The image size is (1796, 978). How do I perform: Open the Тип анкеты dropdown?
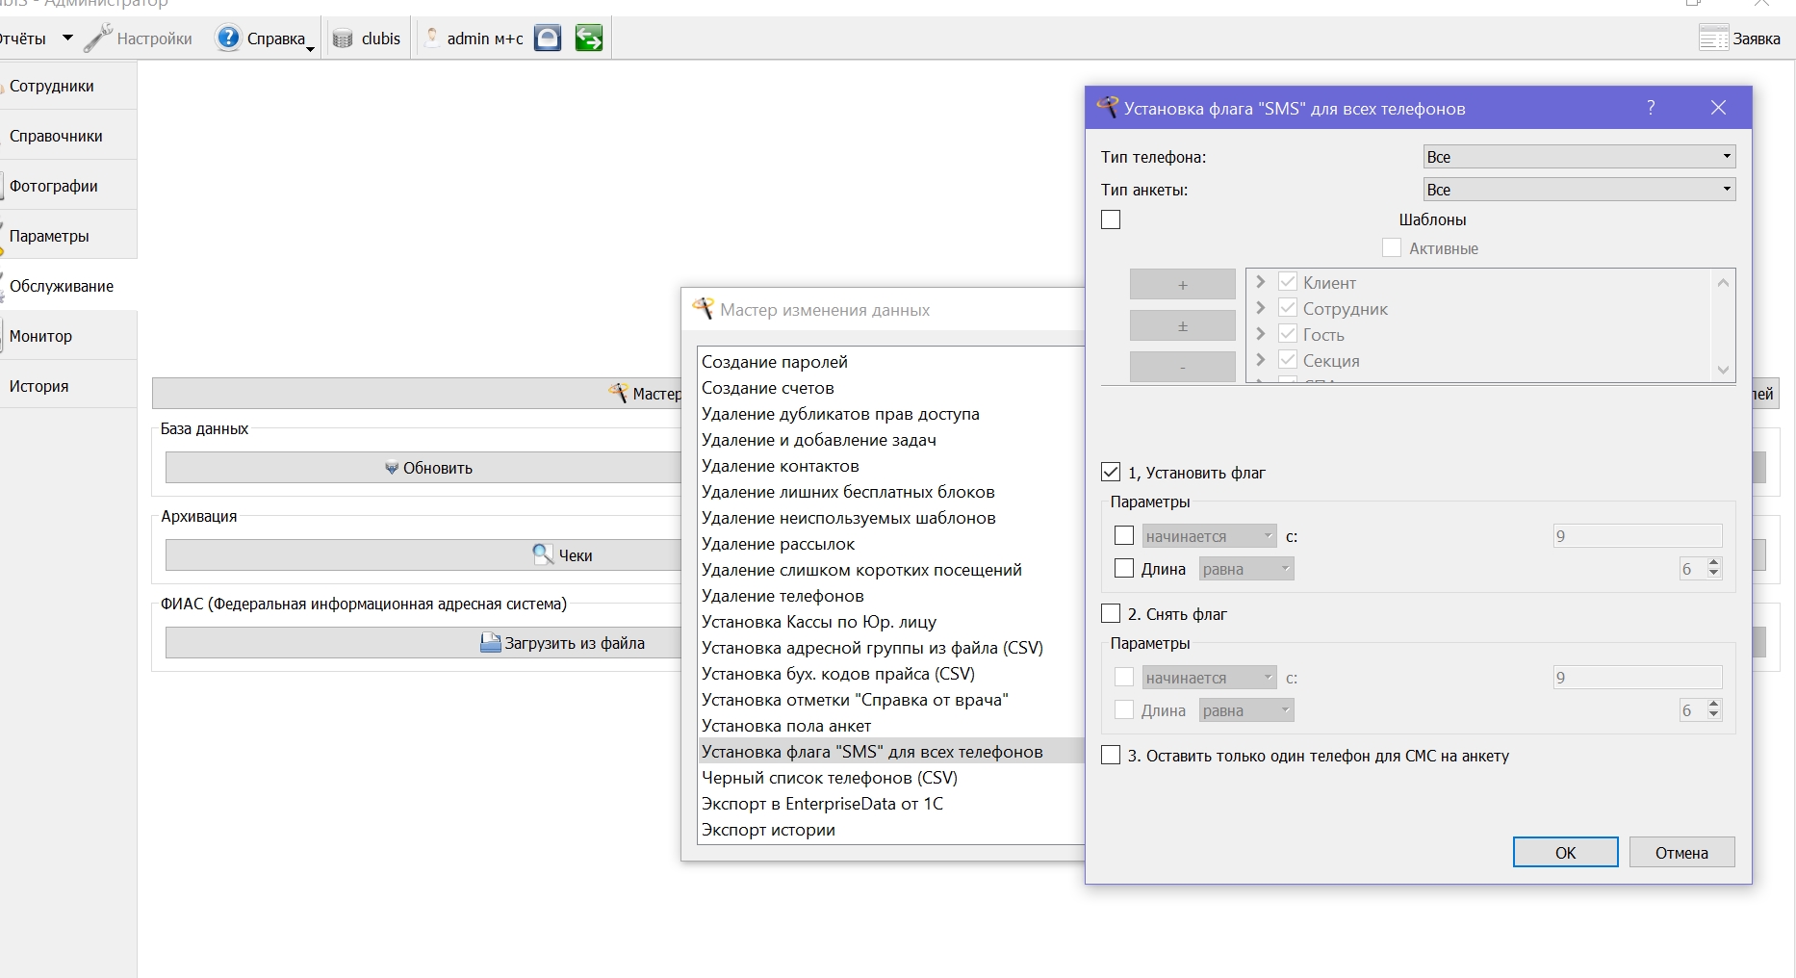tap(1579, 190)
